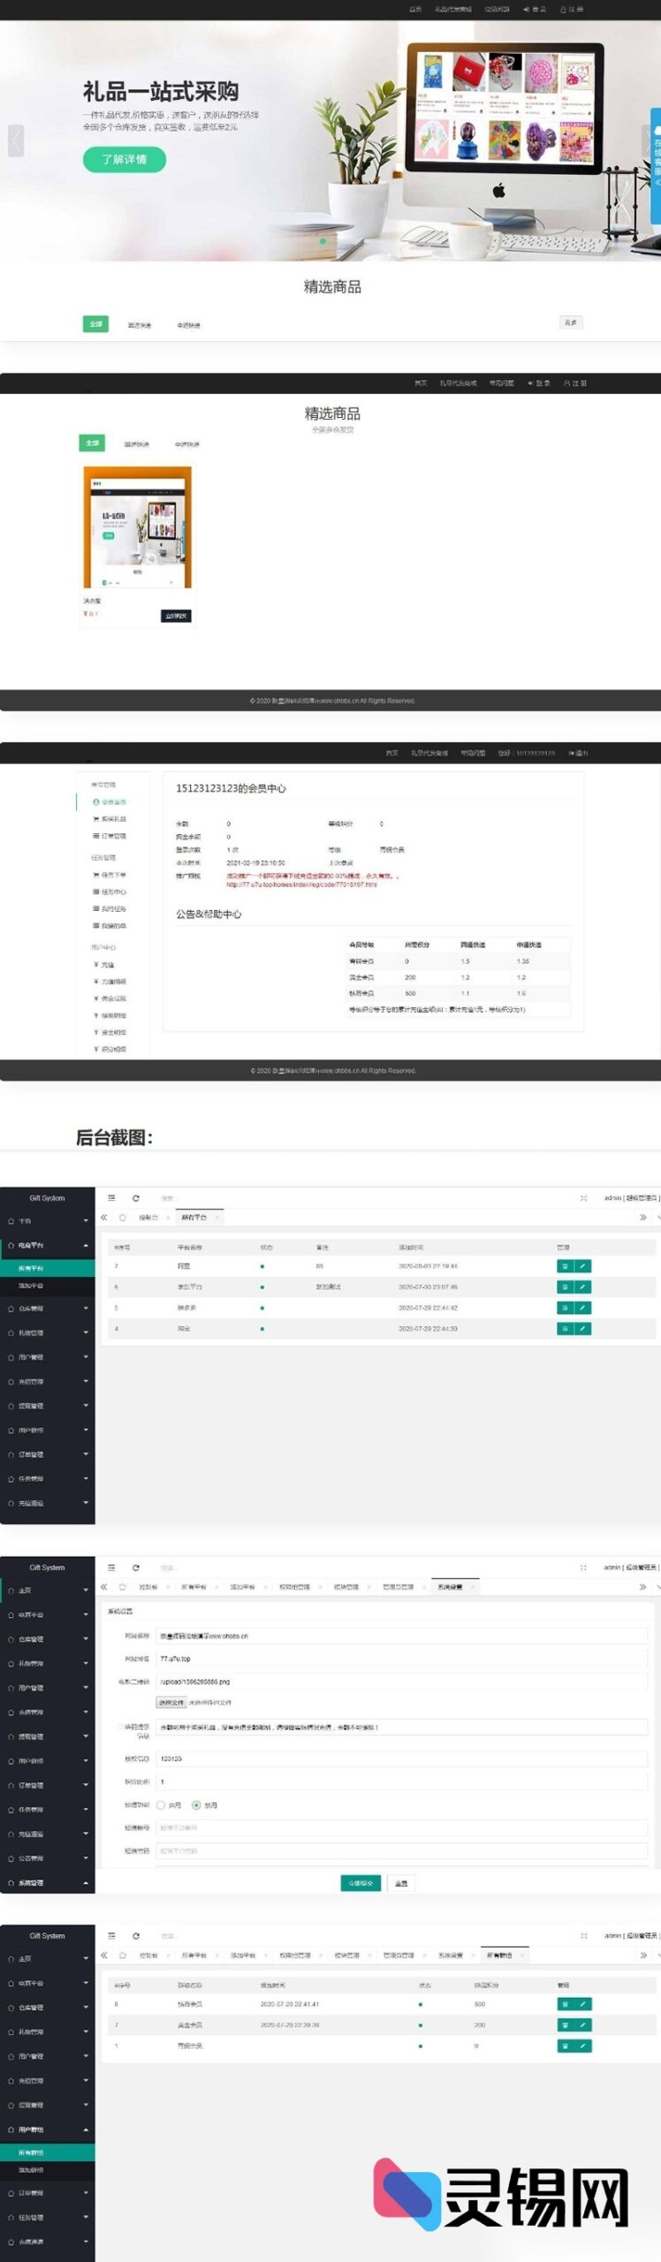Switch to the active 系统设置 tab
Image resolution: width=661 pixels, height=2262 pixels.
pyautogui.click(x=451, y=1587)
